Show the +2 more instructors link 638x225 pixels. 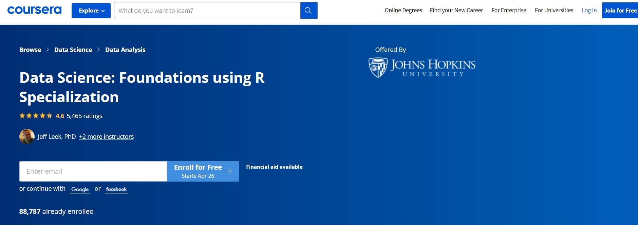106,136
